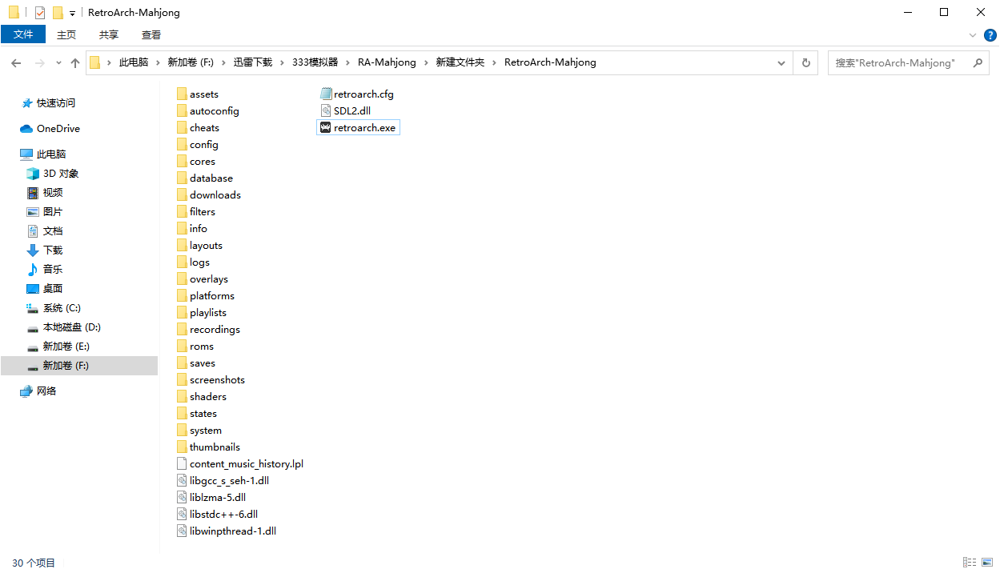The width and height of the screenshot is (1000, 573).
Task: Select the thumbnails folder name
Action: pyautogui.click(x=215, y=447)
